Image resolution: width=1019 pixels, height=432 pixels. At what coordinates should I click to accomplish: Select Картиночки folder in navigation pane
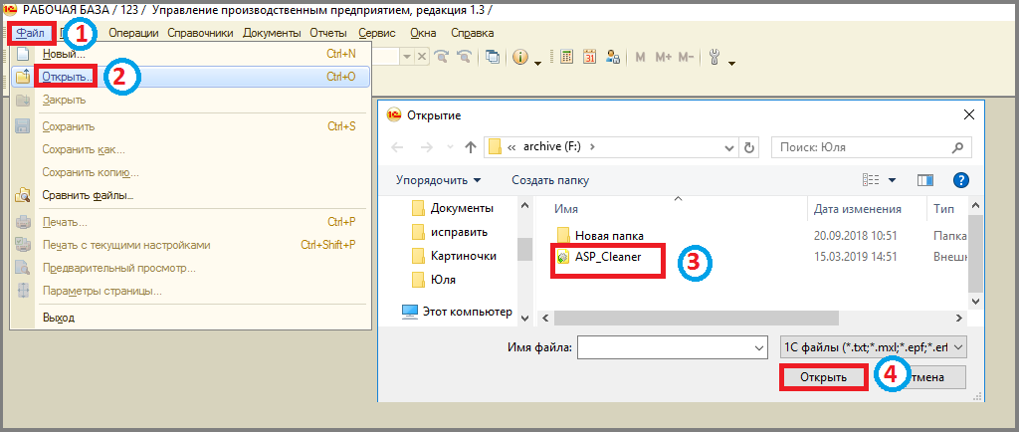click(x=454, y=256)
